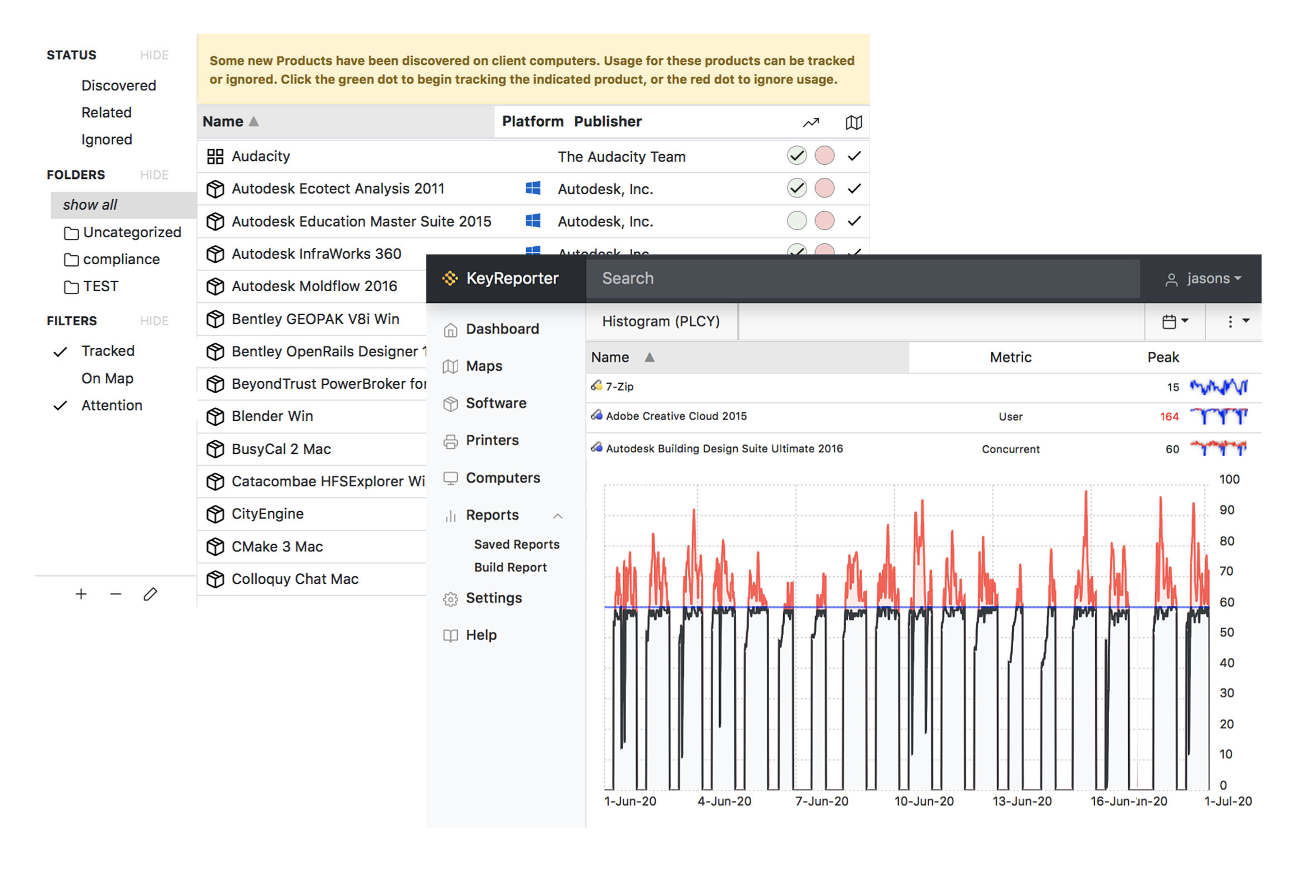Image resolution: width=1292 pixels, height=870 pixels.
Task: Click the package icon beside CityEngine
Action: tap(215, 514)
